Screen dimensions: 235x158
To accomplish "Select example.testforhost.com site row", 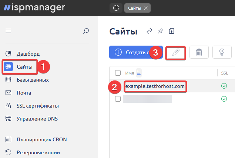I will pyautogui.click(x=155, y=86).
